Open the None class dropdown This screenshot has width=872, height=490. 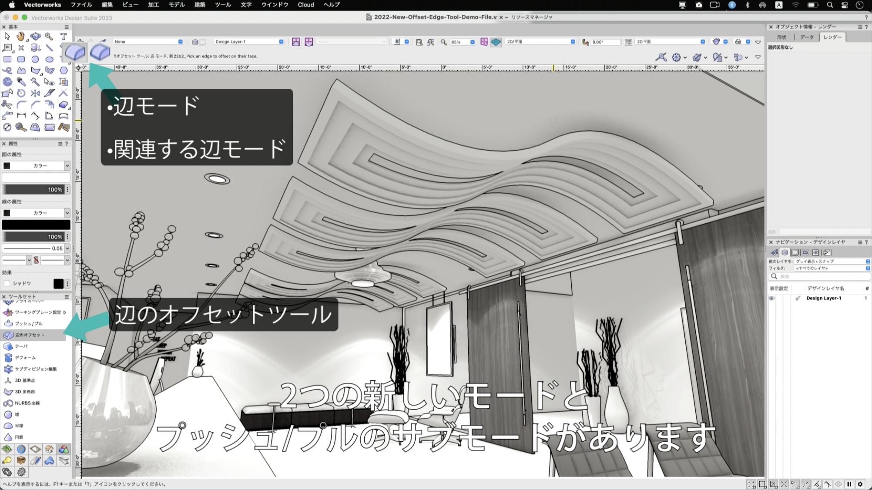(148, 42)
